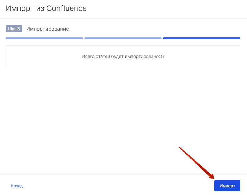
Task: Go back with the Назад link
Action: [17, 186]
